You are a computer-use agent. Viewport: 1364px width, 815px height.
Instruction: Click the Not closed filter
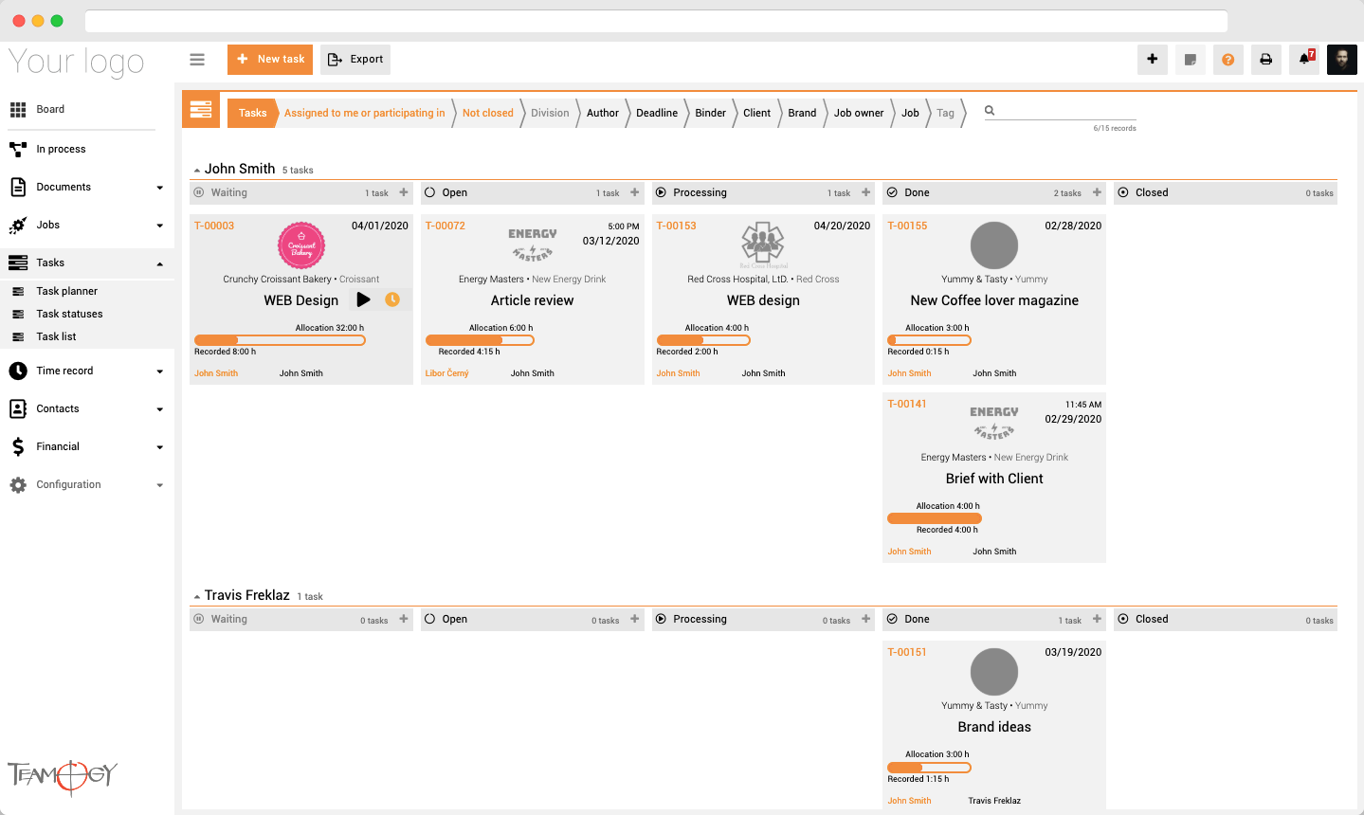pos(488,113)
